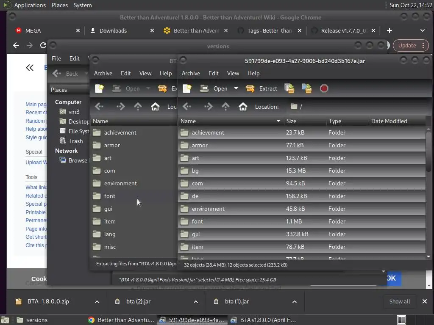Click the Home icon in the BTA archive window
This screenshot has height=325, width=434.
pos(155,106)
